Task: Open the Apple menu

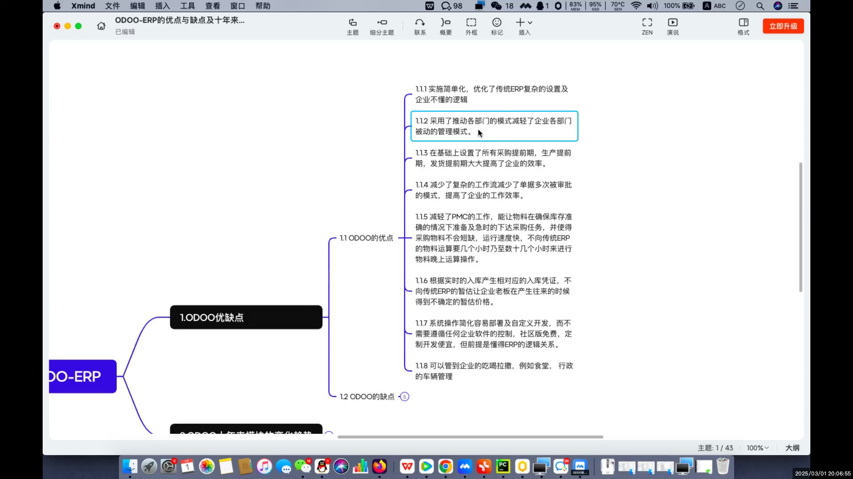Action: 57,6
